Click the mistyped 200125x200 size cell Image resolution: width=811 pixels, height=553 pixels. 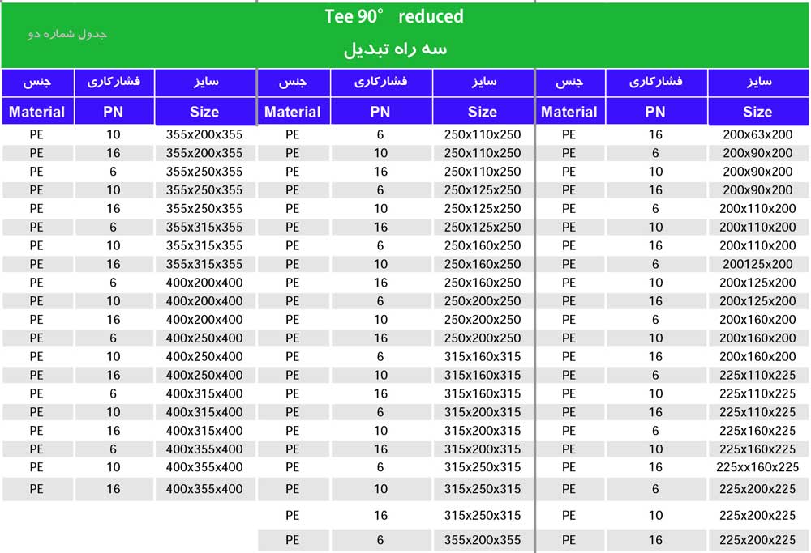tap(757, 264)
